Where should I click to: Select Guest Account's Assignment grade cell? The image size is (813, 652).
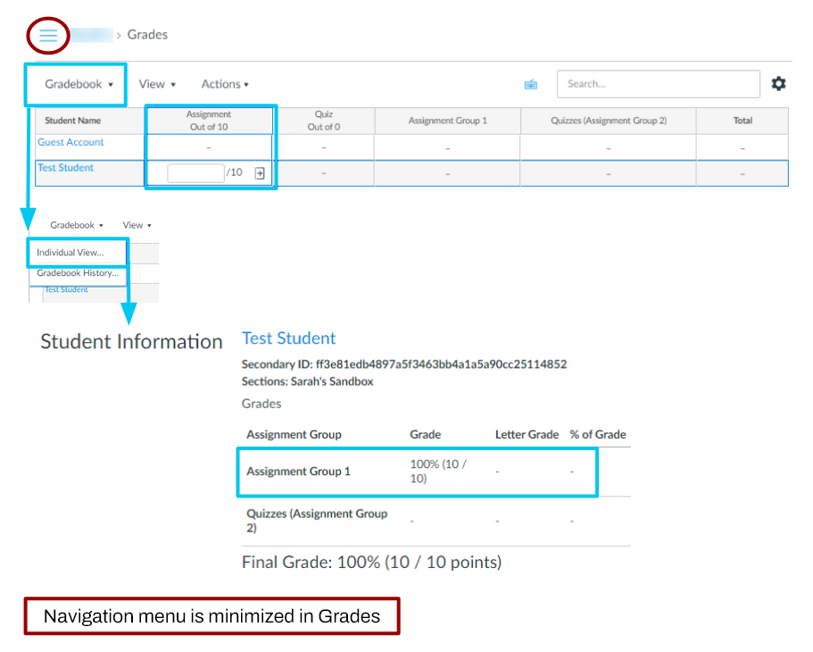pos(209,147)
